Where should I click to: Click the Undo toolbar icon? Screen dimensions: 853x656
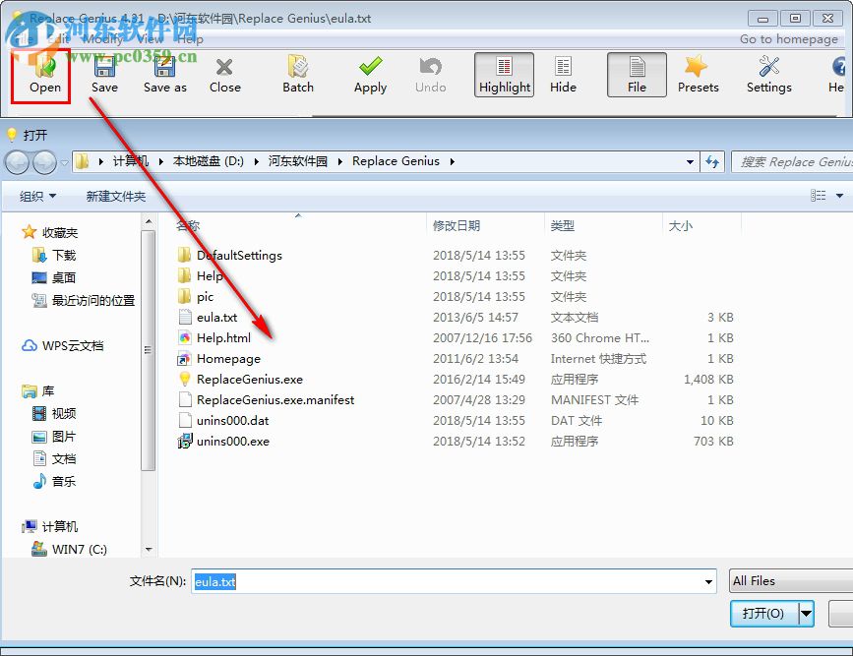coord(430,75)
